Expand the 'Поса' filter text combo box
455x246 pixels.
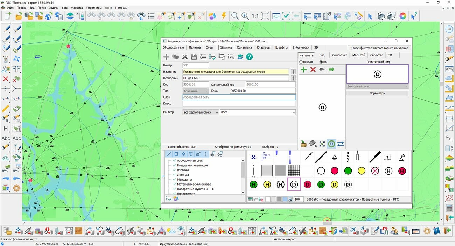(x=293, y=112)
